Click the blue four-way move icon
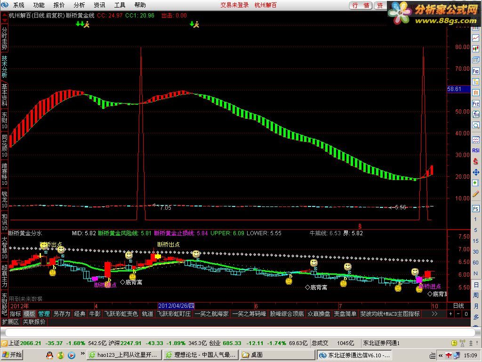Image resolution: width=482 pixels, height=362 pixels. [475, 172]
